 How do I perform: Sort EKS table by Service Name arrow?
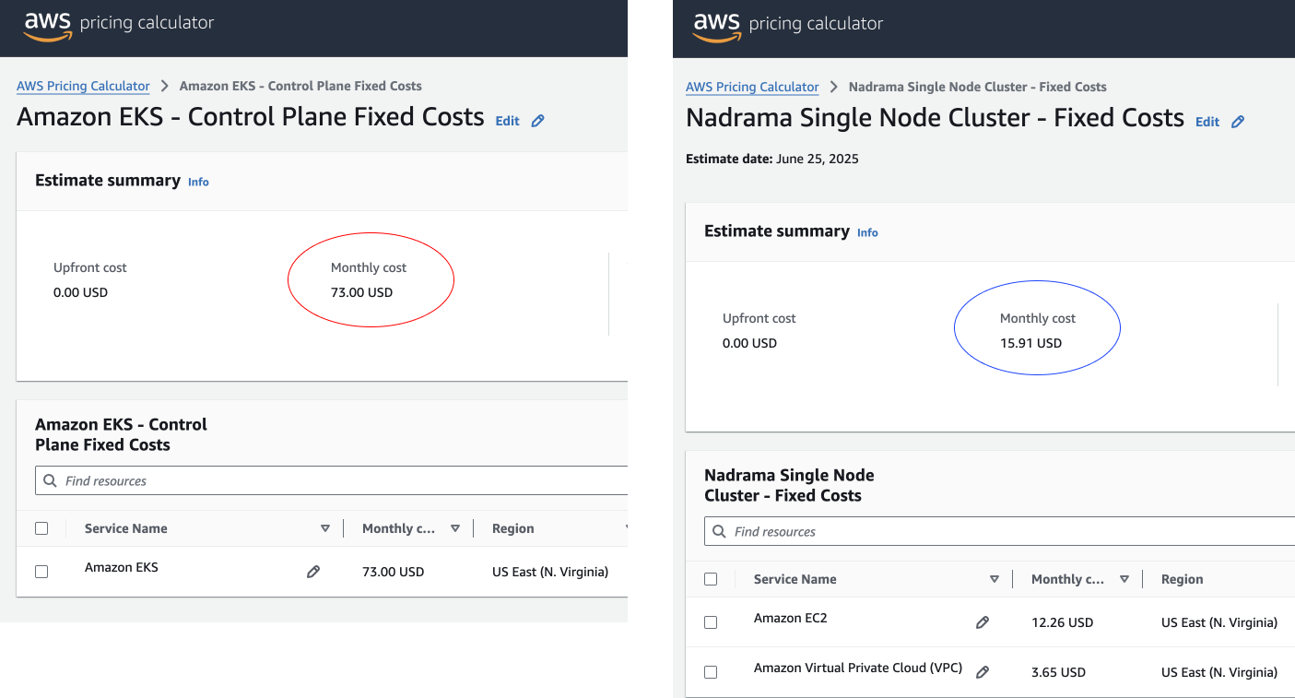324,528
